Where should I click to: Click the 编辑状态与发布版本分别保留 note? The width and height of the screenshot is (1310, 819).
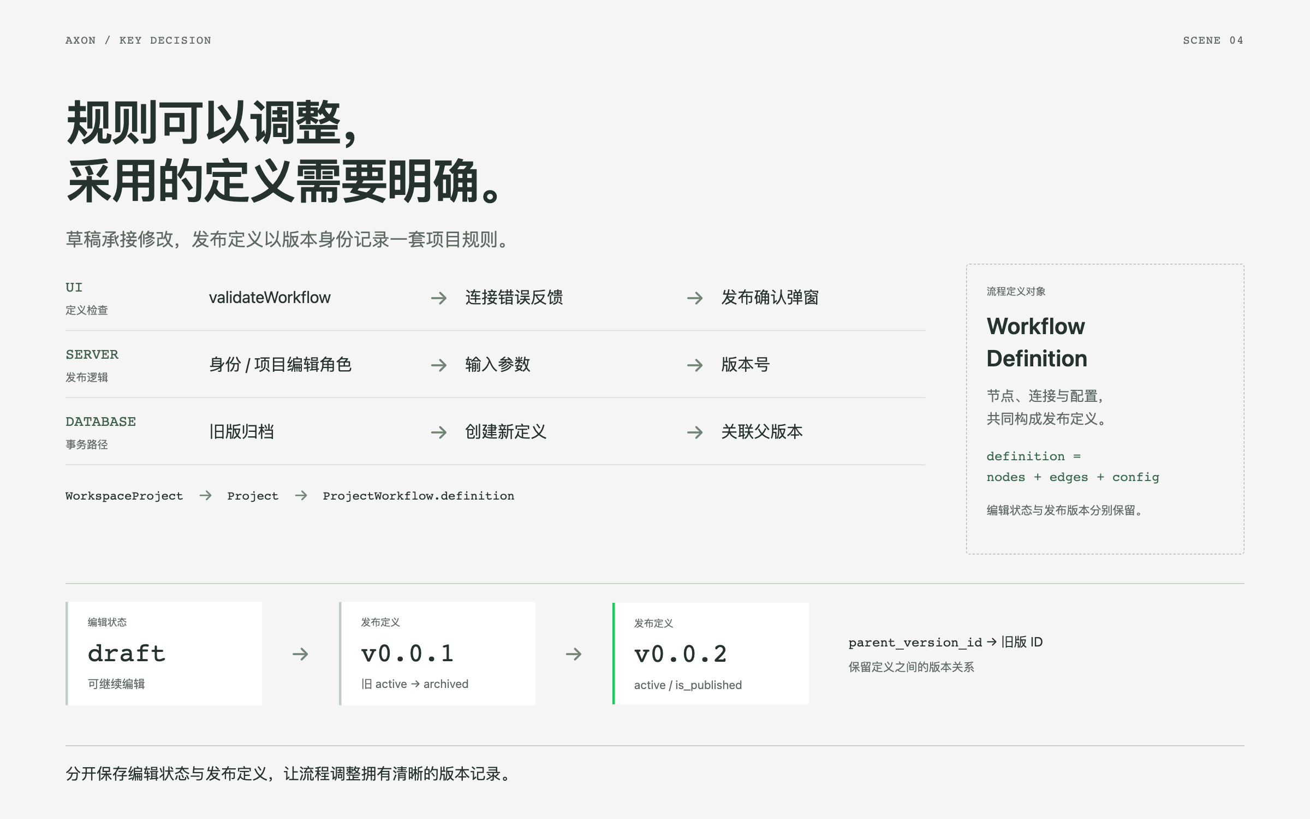click(x=1064, y=511)
